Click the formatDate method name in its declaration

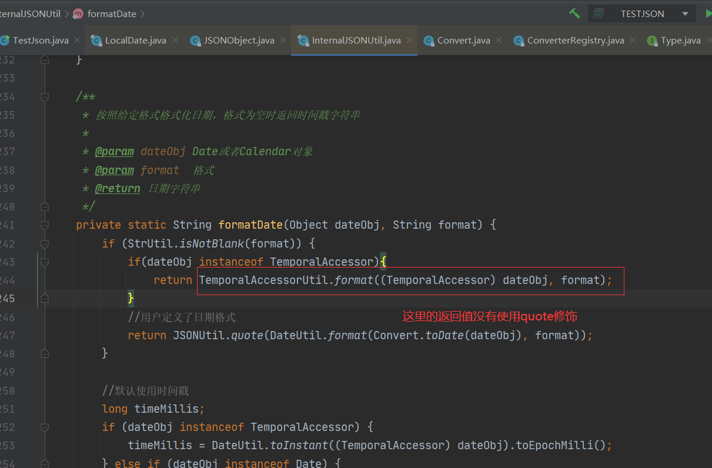(250, 225)
